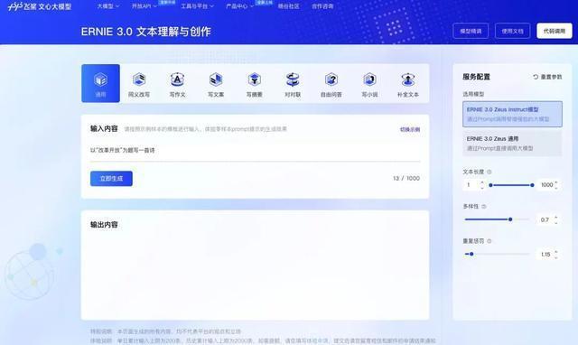Image resolution: width=578 pixels, height=345 pixels.
Task: Pick the 对对联 couplet task icon
Action: [293, 79]
